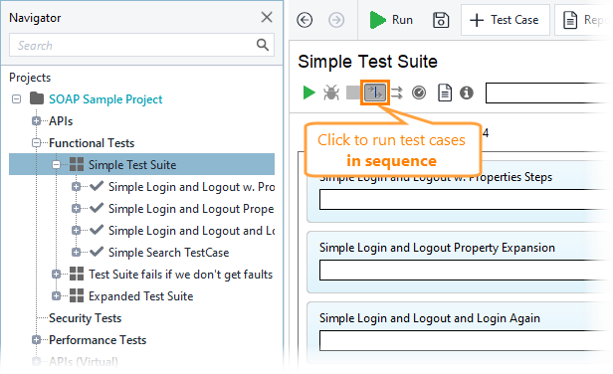
Task: Click grid icon of Test Suite fails suite
Action: (77, 274)
